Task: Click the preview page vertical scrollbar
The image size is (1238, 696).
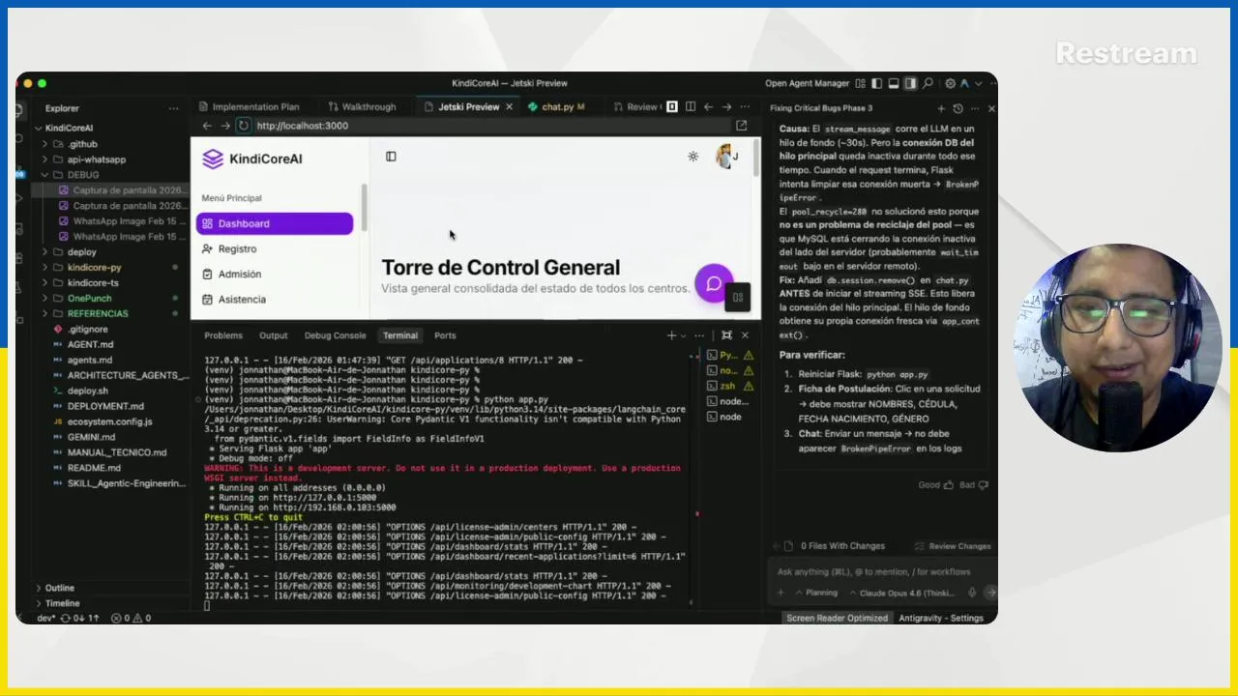Action: [x=755, y=159]
